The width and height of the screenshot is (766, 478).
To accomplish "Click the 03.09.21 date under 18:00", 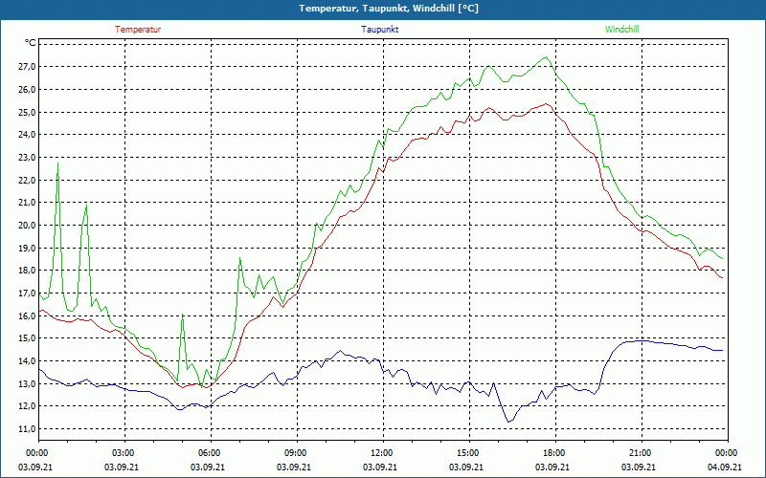I will click(x=552, y=467).
